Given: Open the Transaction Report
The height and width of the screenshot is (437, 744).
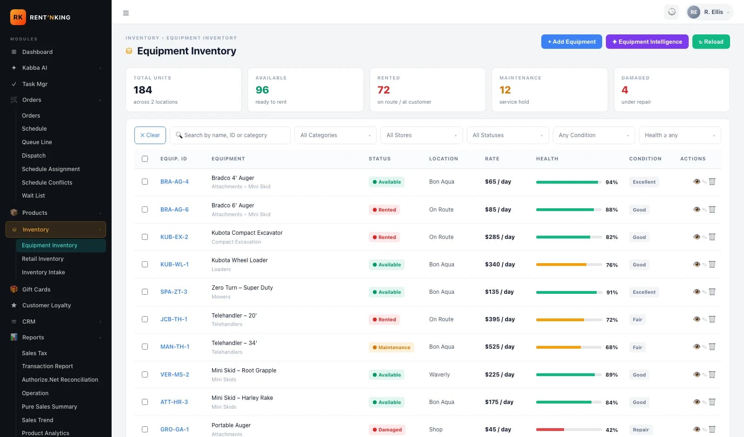Looking at the screenshot, I should pyautogui.click(x=60, y=366).
